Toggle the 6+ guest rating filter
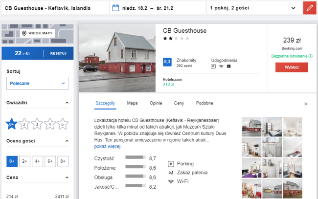The image size is (318, 199). pos(50,161)
